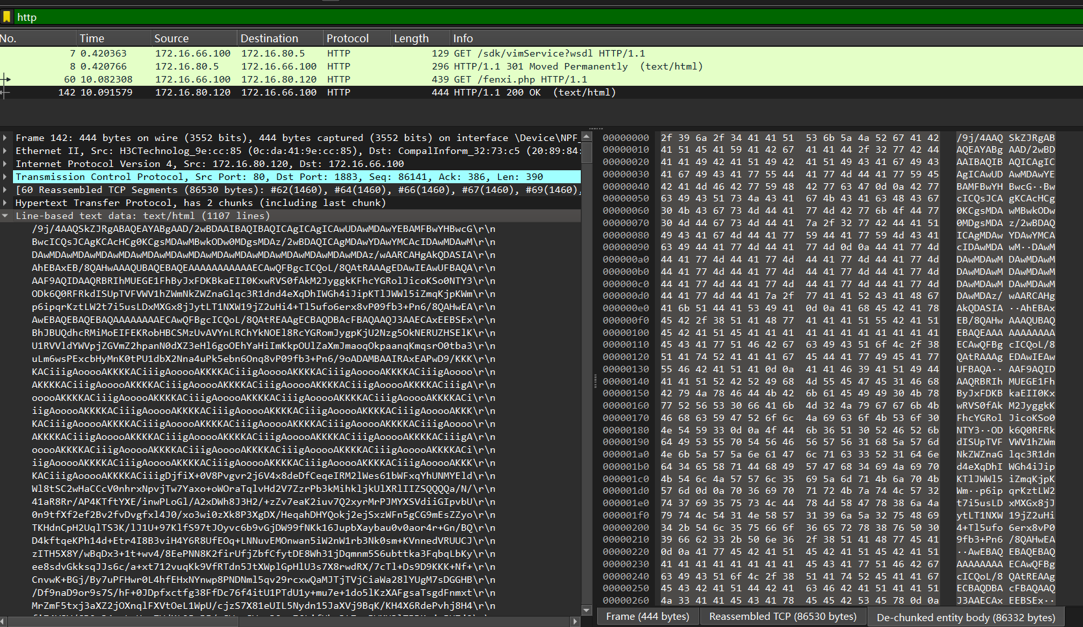
Task: Click the text line starting AhEBAxEB/8QAHwAAAQUBAQEBAQEA
Action: click(x=264, y=268)
